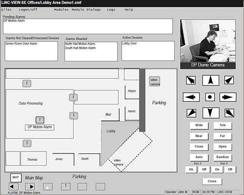Screen dimensions: 244x195
Task: Turn Aux 3 Off
Action: tap(204, 170)
